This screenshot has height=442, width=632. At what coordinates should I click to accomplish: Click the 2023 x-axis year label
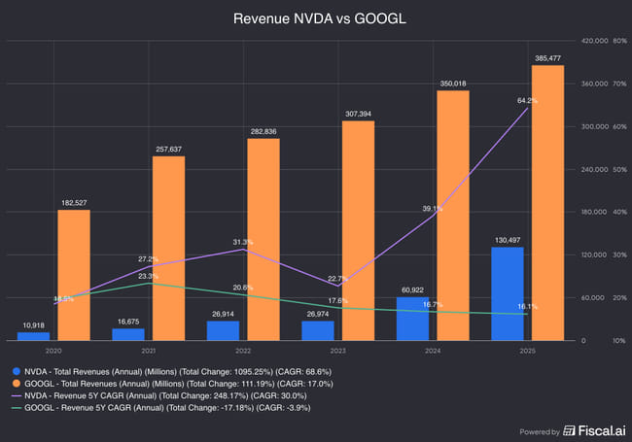pos(337,350)
